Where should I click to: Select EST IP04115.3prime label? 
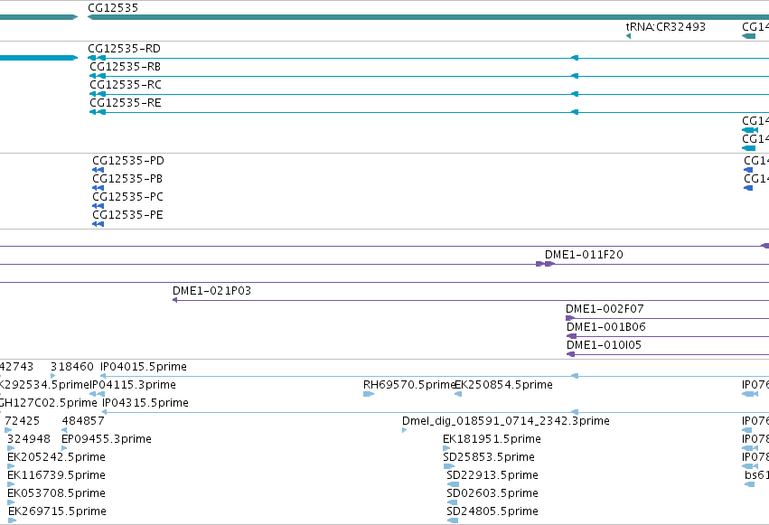pos(133,385)
